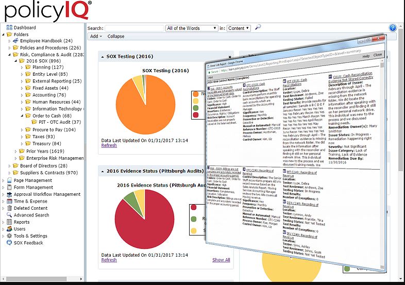Click the green legend swatch in Evidence Status

tap(193, 219)
